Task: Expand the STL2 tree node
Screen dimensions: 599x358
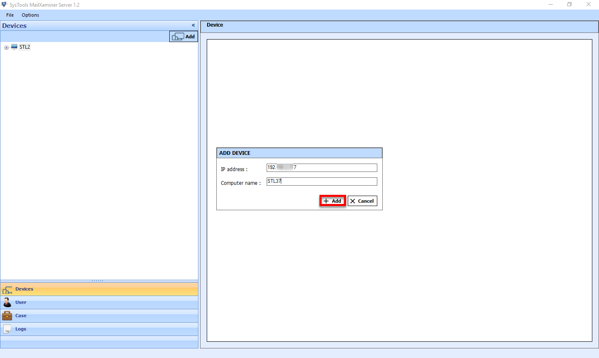Action: tap(6, 47)
